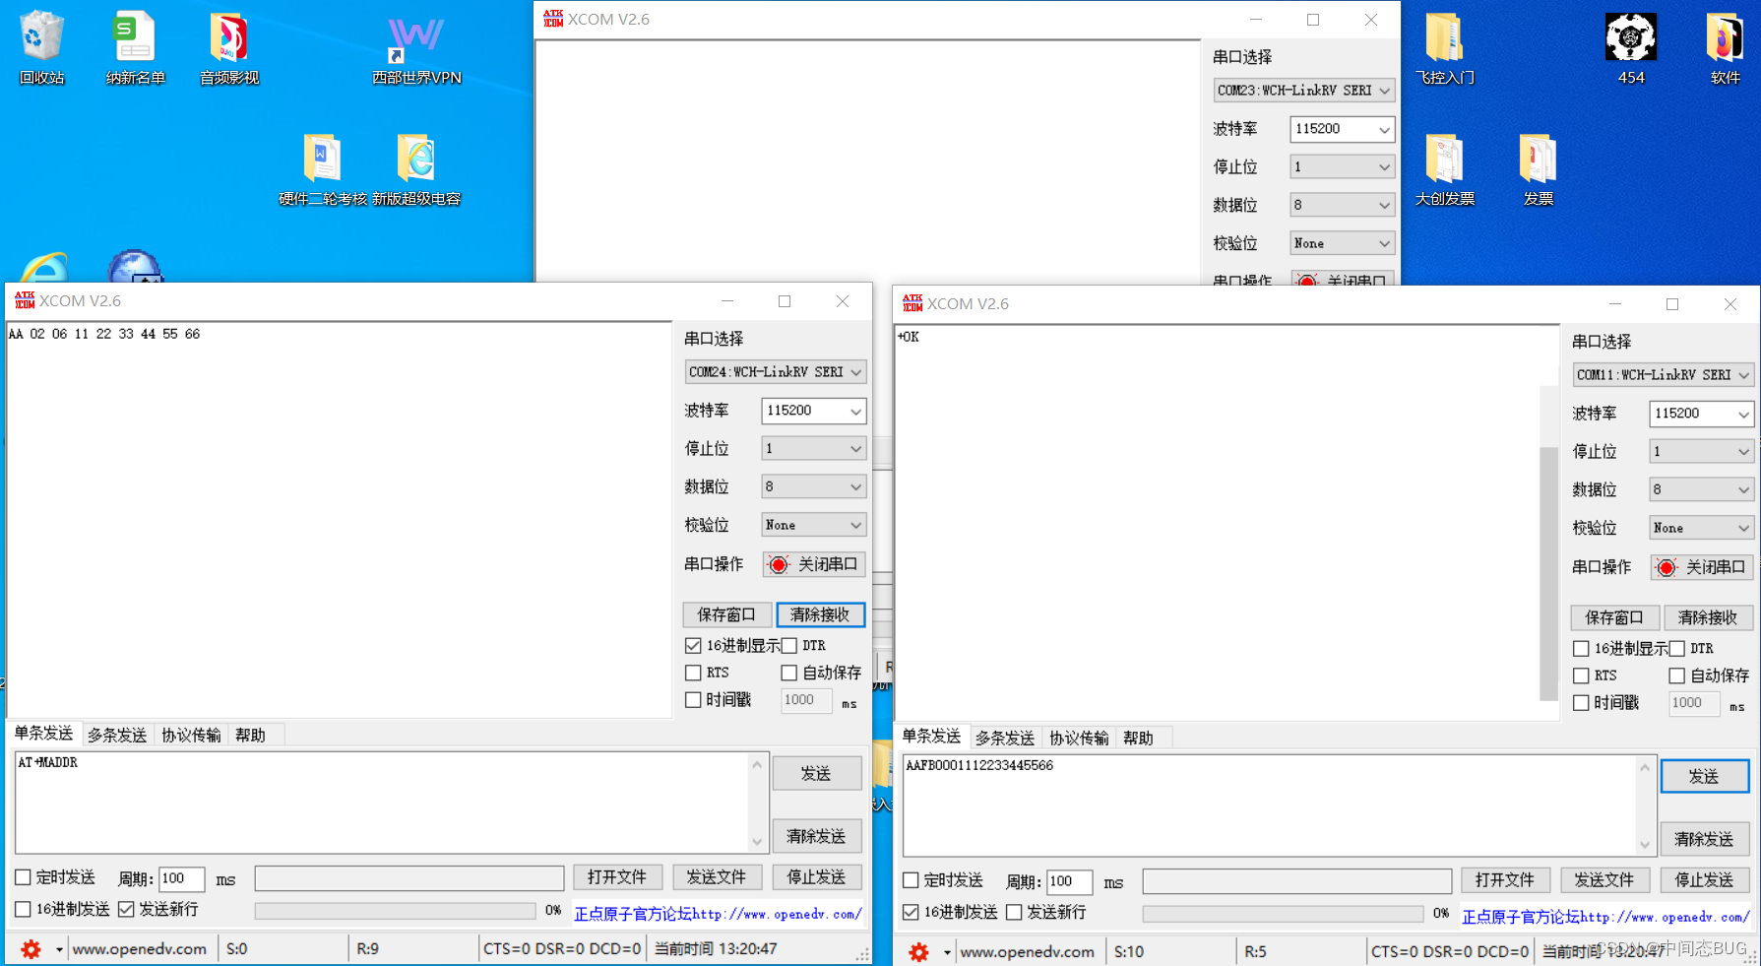
Task: Open the 454 desktop icon
Action: pos(1631,47)
